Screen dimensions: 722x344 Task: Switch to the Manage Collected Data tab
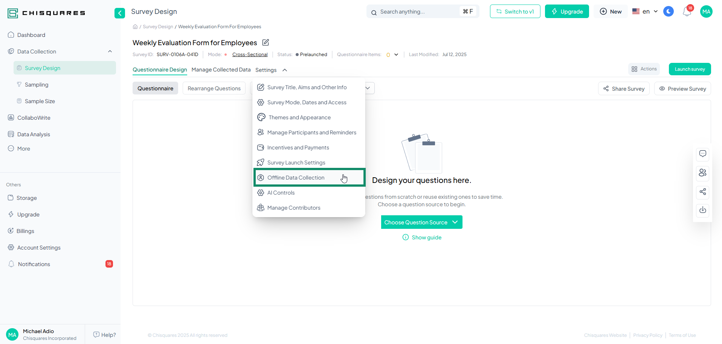point(221,70)
